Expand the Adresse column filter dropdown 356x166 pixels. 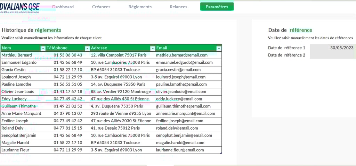pos(152,49)
